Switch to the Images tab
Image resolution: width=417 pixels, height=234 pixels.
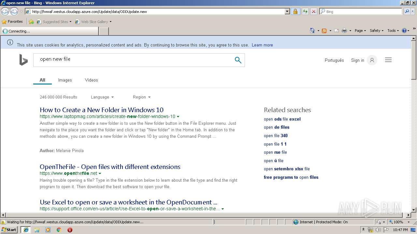click(x=65, y=80)
